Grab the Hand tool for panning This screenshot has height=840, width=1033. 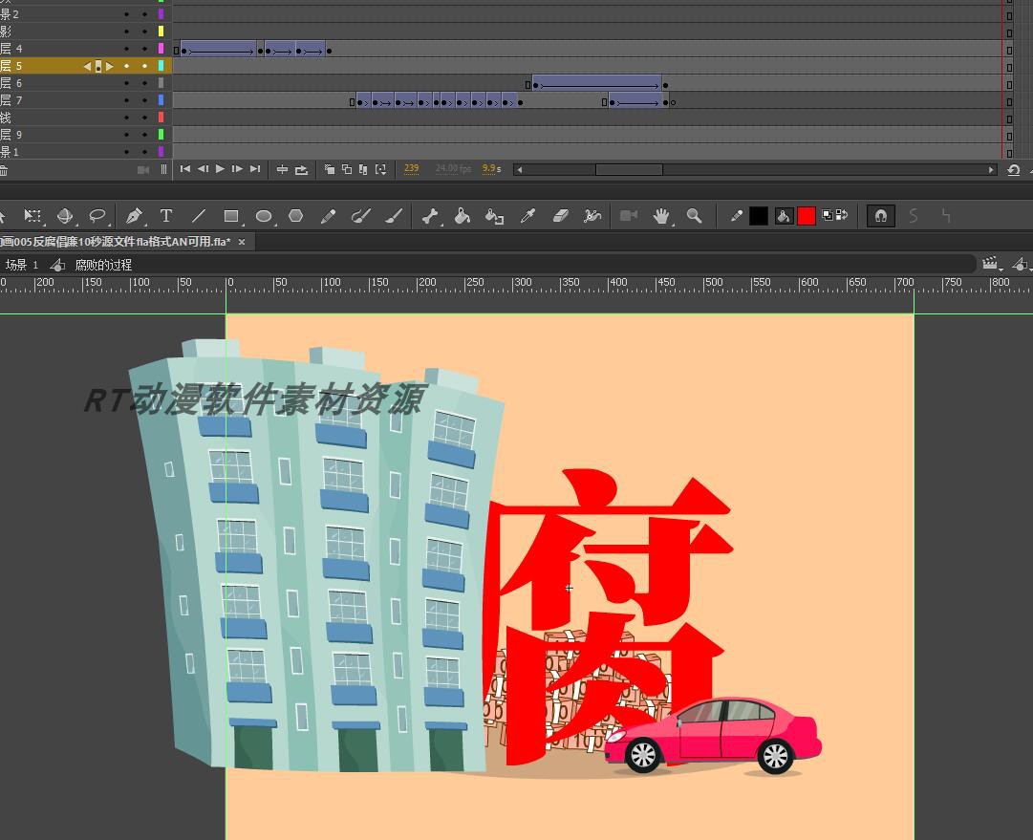660,216
